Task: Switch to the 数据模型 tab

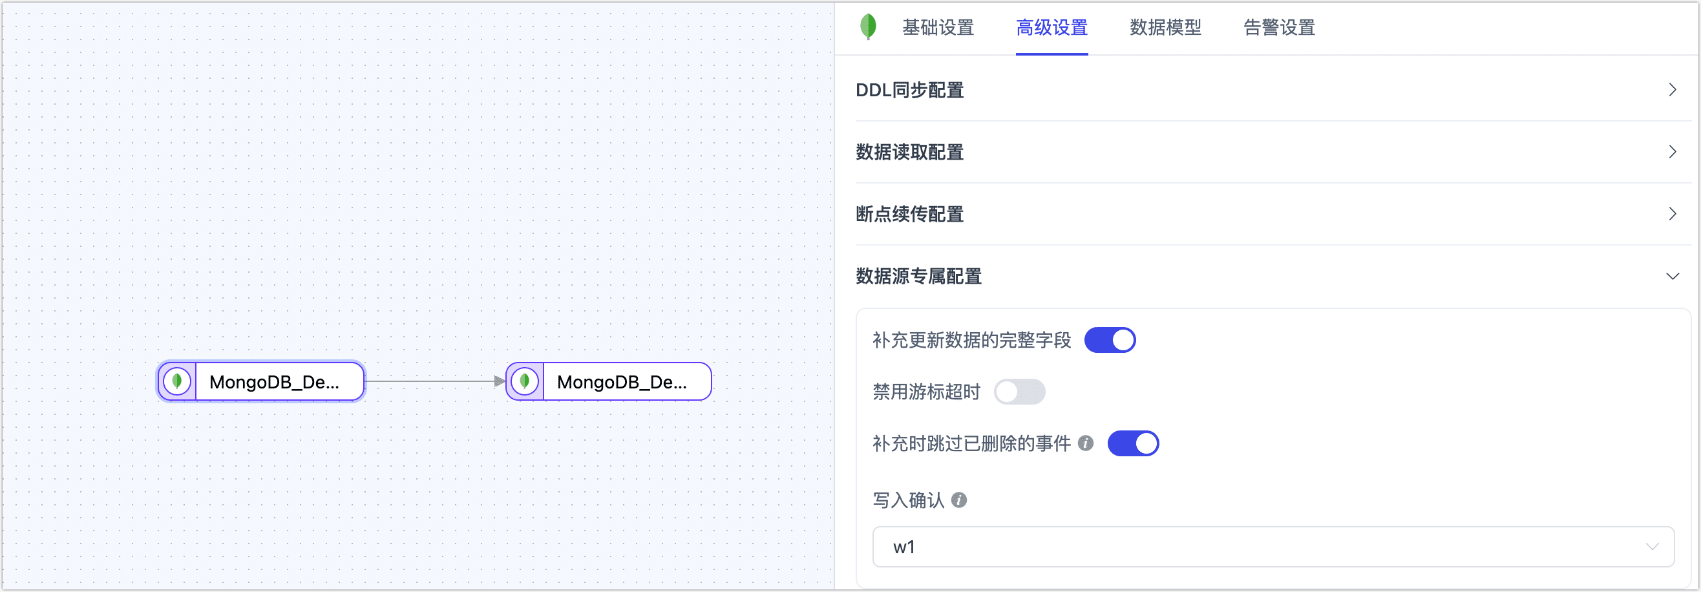Action: pyautogui.click(x=1165, y=28)
